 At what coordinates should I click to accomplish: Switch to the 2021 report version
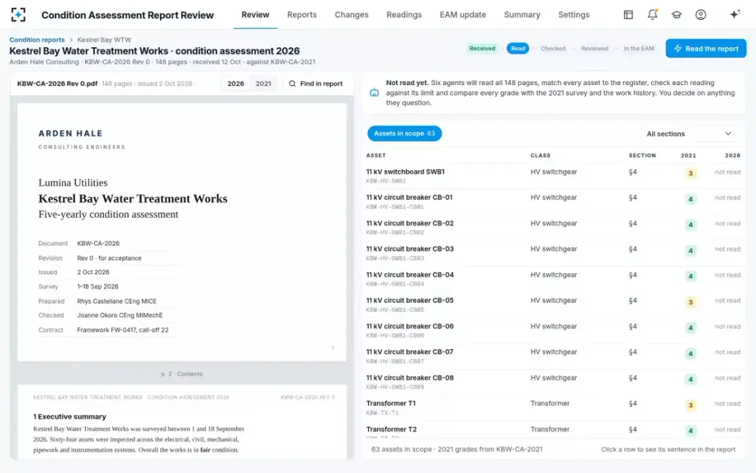[x=263, y=83]
